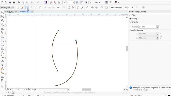Image resolution: width=171 pixels, height=96 pixels.
Task: Stretch or scale nodes icon
Action: click(x=78, y=7)
